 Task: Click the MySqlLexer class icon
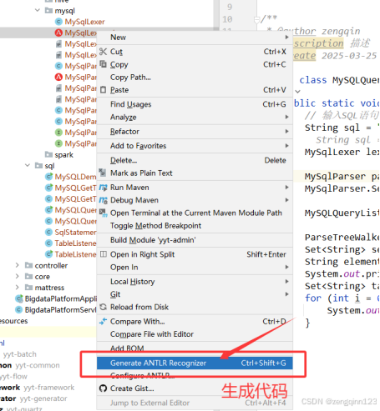pyautogui.click(x=58, y=22)
